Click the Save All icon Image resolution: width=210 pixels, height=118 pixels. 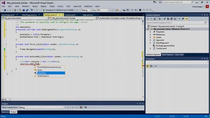(x=27, y=10)
